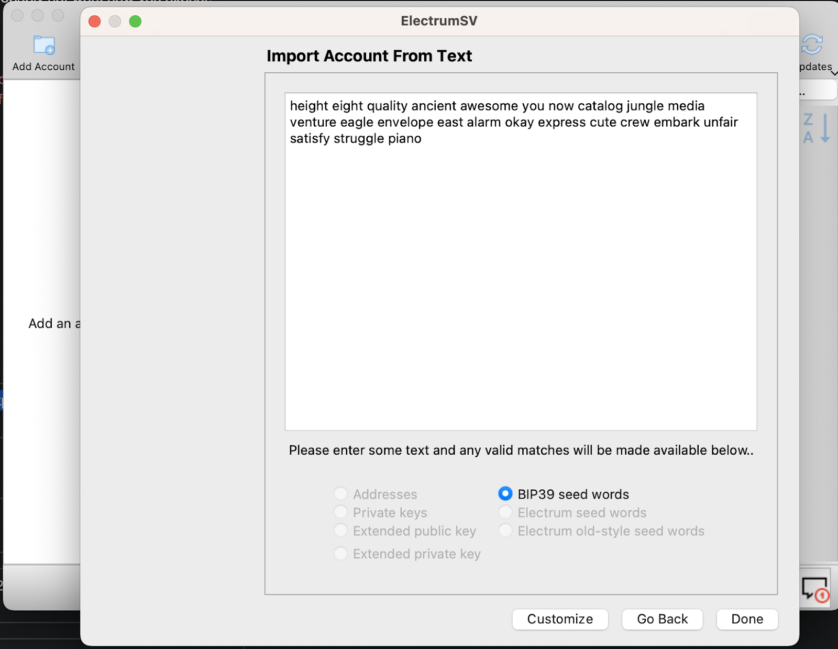Image resolution: width=838 pixels, height=649 pixels.
Task: Click the 'Please enter some text' hint message
Action: click(521, 450)
